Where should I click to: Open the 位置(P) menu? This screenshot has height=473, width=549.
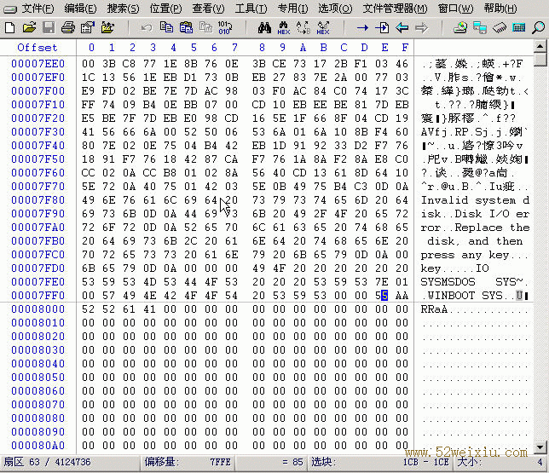tap(165, 8)
